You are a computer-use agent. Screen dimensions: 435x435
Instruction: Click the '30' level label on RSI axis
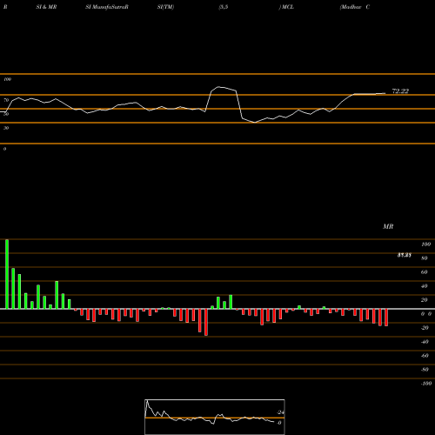6,128
